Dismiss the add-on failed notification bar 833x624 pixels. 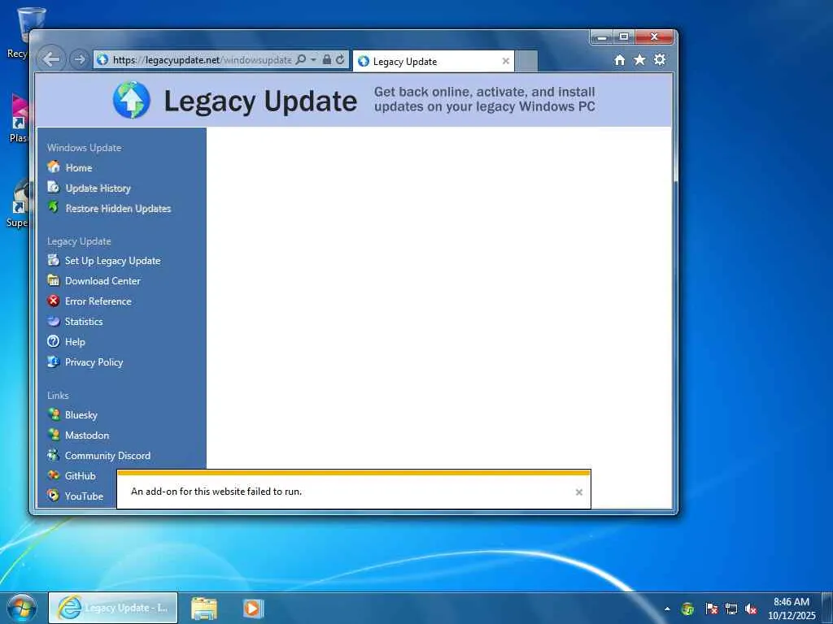click(579, 492)
